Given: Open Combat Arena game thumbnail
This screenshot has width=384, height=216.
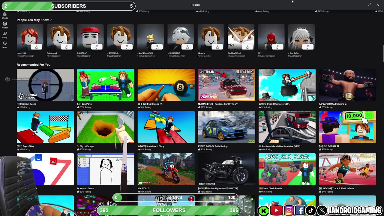Looking at the screenshot, I should pyautogui.click(x=45, y=85).
